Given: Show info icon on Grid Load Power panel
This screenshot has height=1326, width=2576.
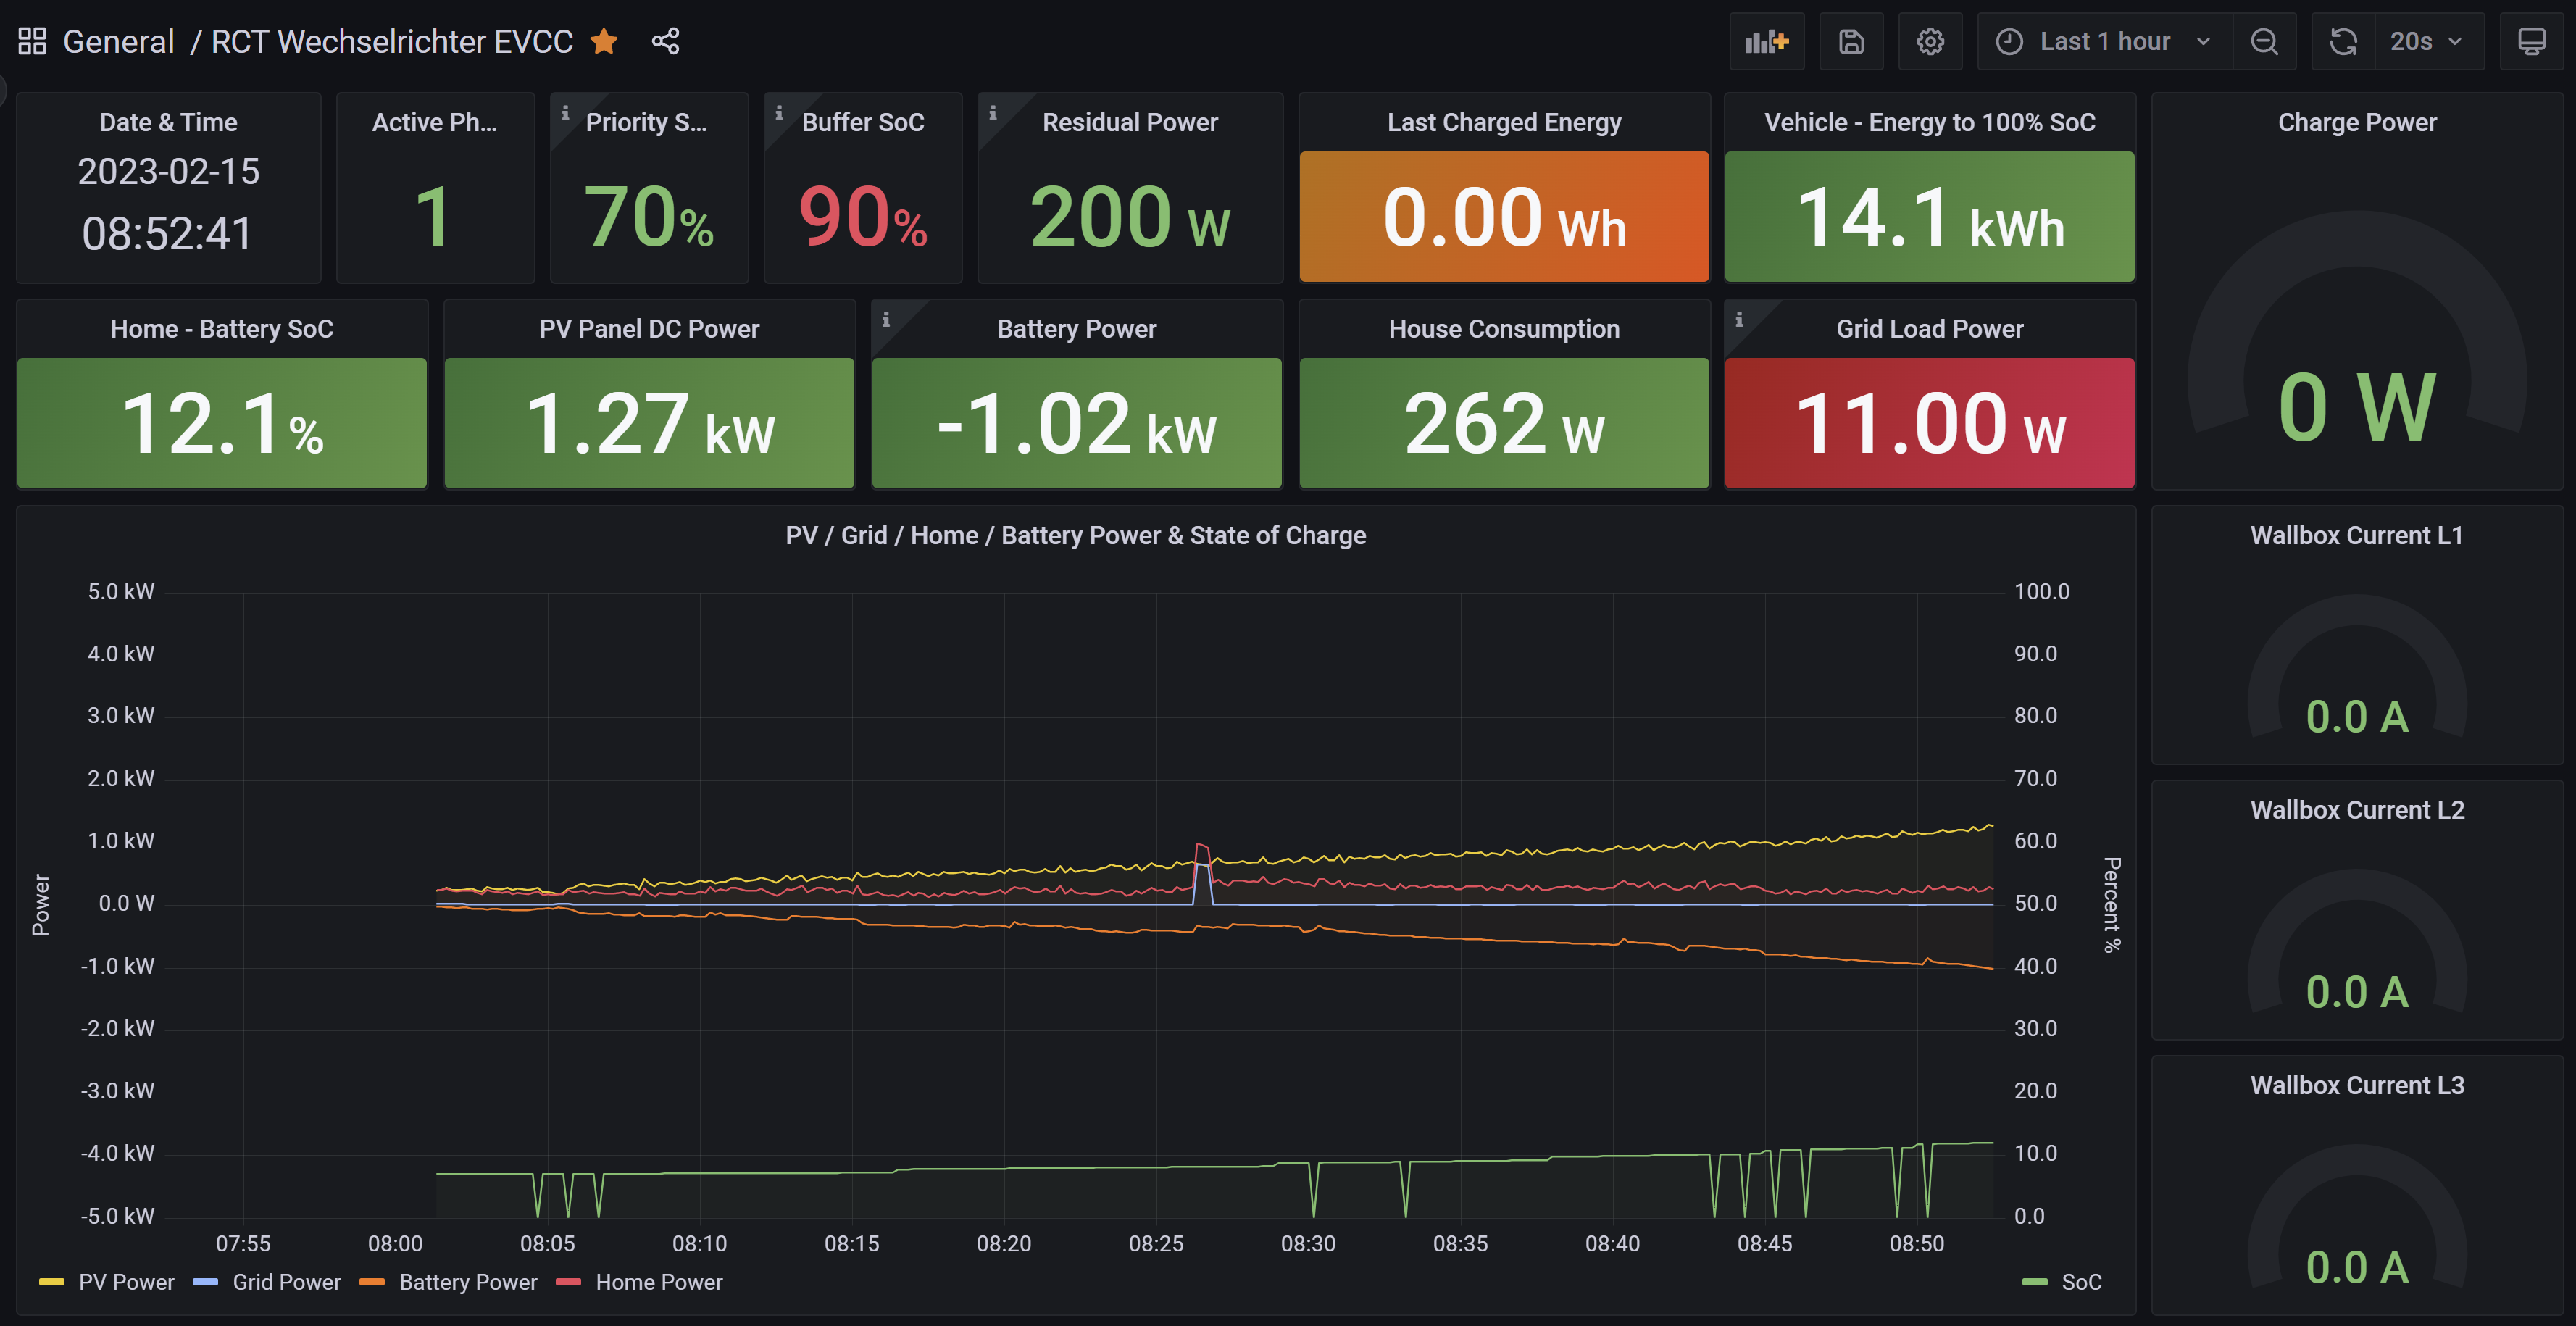Looking at the screenshot, I should coord(1740,320).
